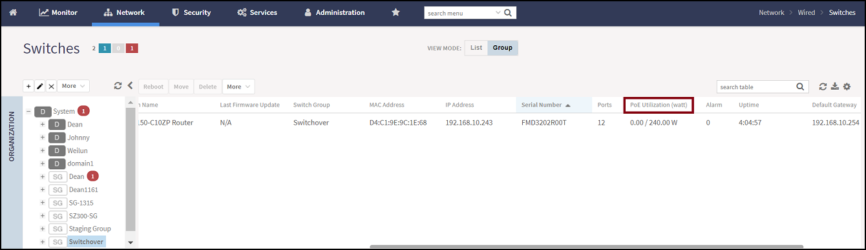The width and height of the screenshot is (866, 250).
Task: Click the Delete button
Action: pos(208,87)
